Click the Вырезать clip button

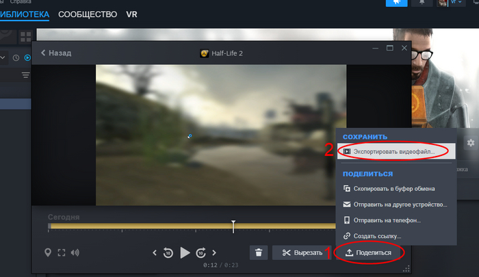[x=302, y=252]
